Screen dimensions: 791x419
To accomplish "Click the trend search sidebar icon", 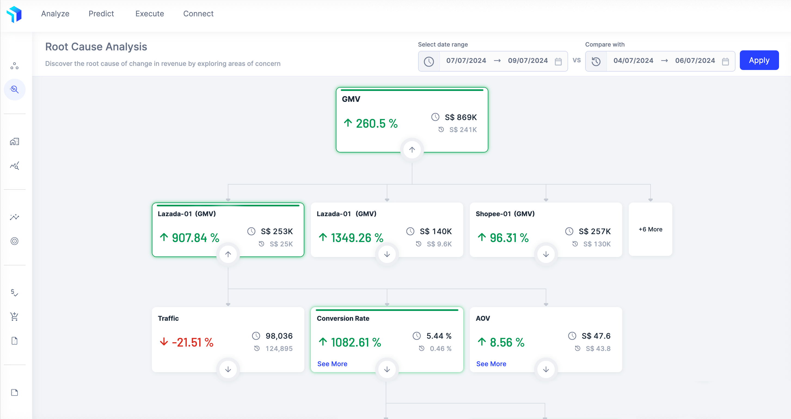I will tap(14, 166).
